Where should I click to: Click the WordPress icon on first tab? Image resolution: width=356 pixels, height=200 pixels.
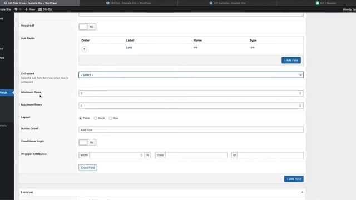(6, 3)
